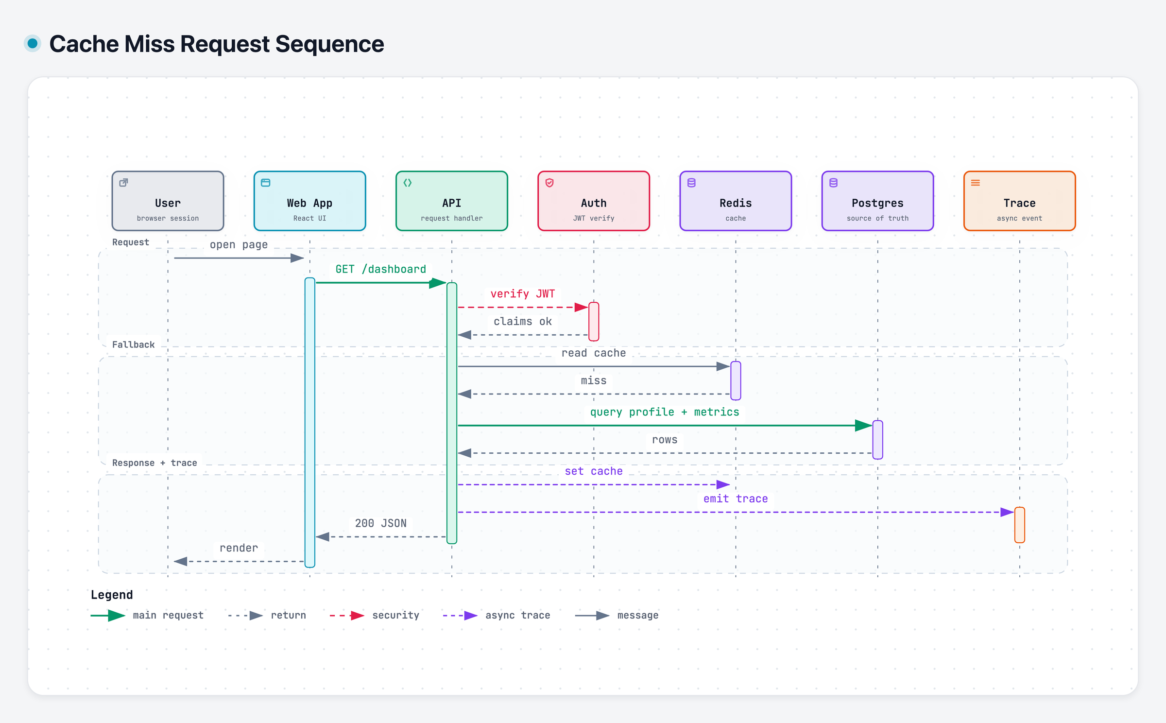Select the Auth JWT verify box
Viewport: 1166px width, 723px height.
[594, 201]
